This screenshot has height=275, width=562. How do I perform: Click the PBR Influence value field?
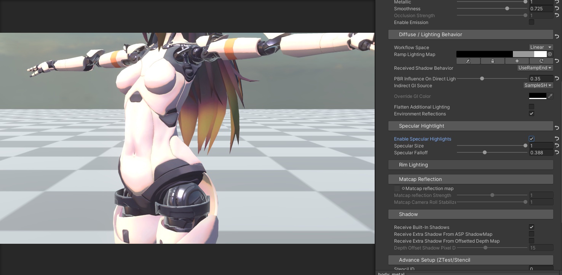541,79
